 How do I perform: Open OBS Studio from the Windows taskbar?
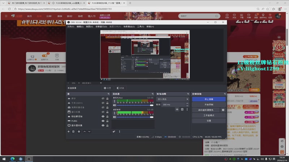(29, 159)
